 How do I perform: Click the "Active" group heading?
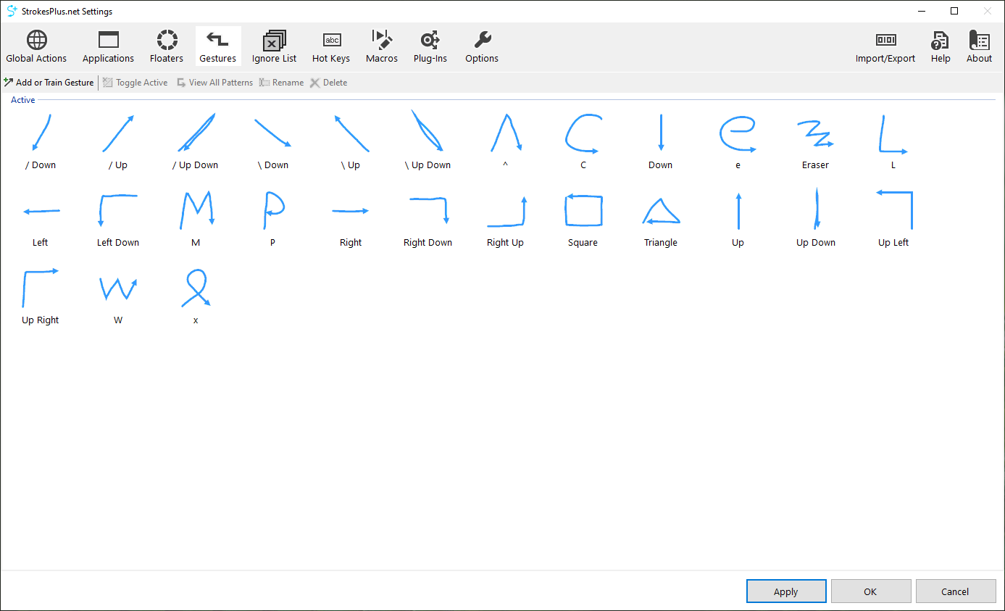(x=23, y=100)
